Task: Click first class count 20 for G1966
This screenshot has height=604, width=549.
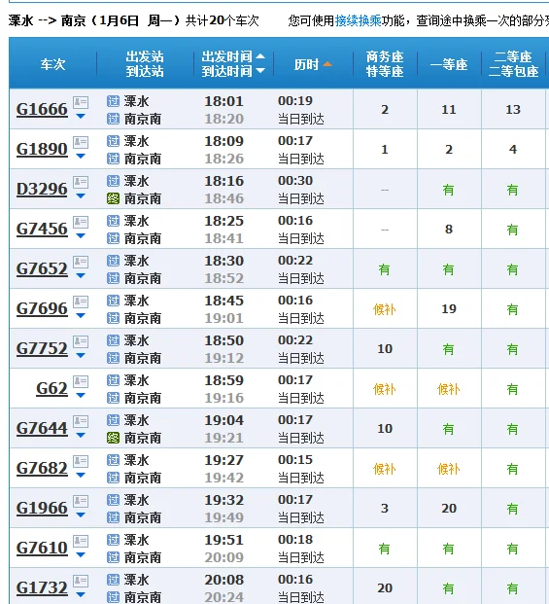Action: [449, 508]
